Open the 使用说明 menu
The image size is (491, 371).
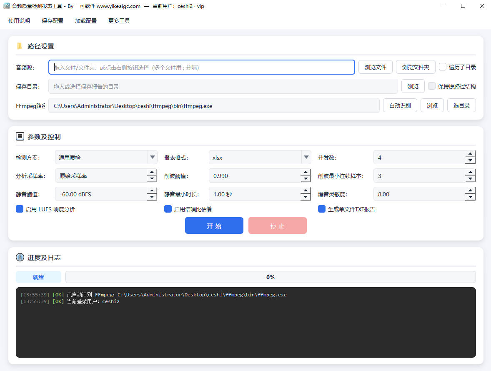pos(19,21)
